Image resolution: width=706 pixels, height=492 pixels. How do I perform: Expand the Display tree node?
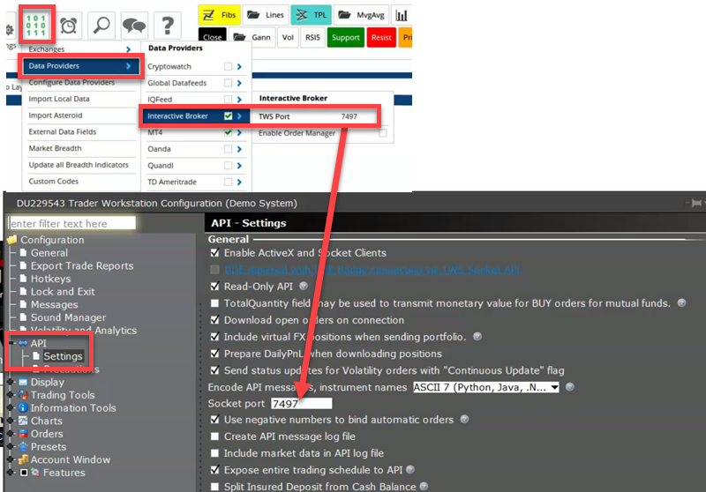click(x=10, y=383)
